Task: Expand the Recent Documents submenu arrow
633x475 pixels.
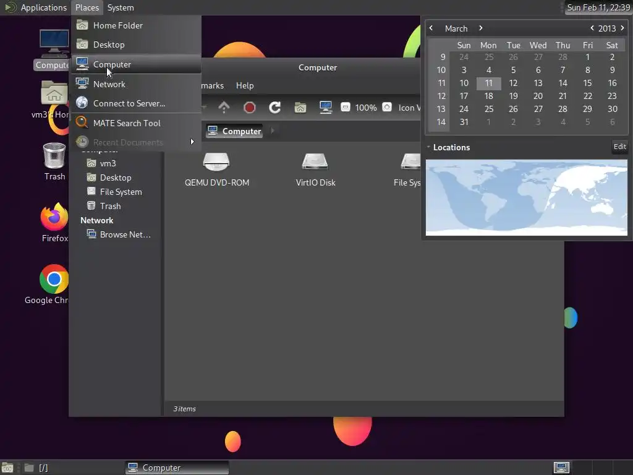Action: [x=192, y=142]
